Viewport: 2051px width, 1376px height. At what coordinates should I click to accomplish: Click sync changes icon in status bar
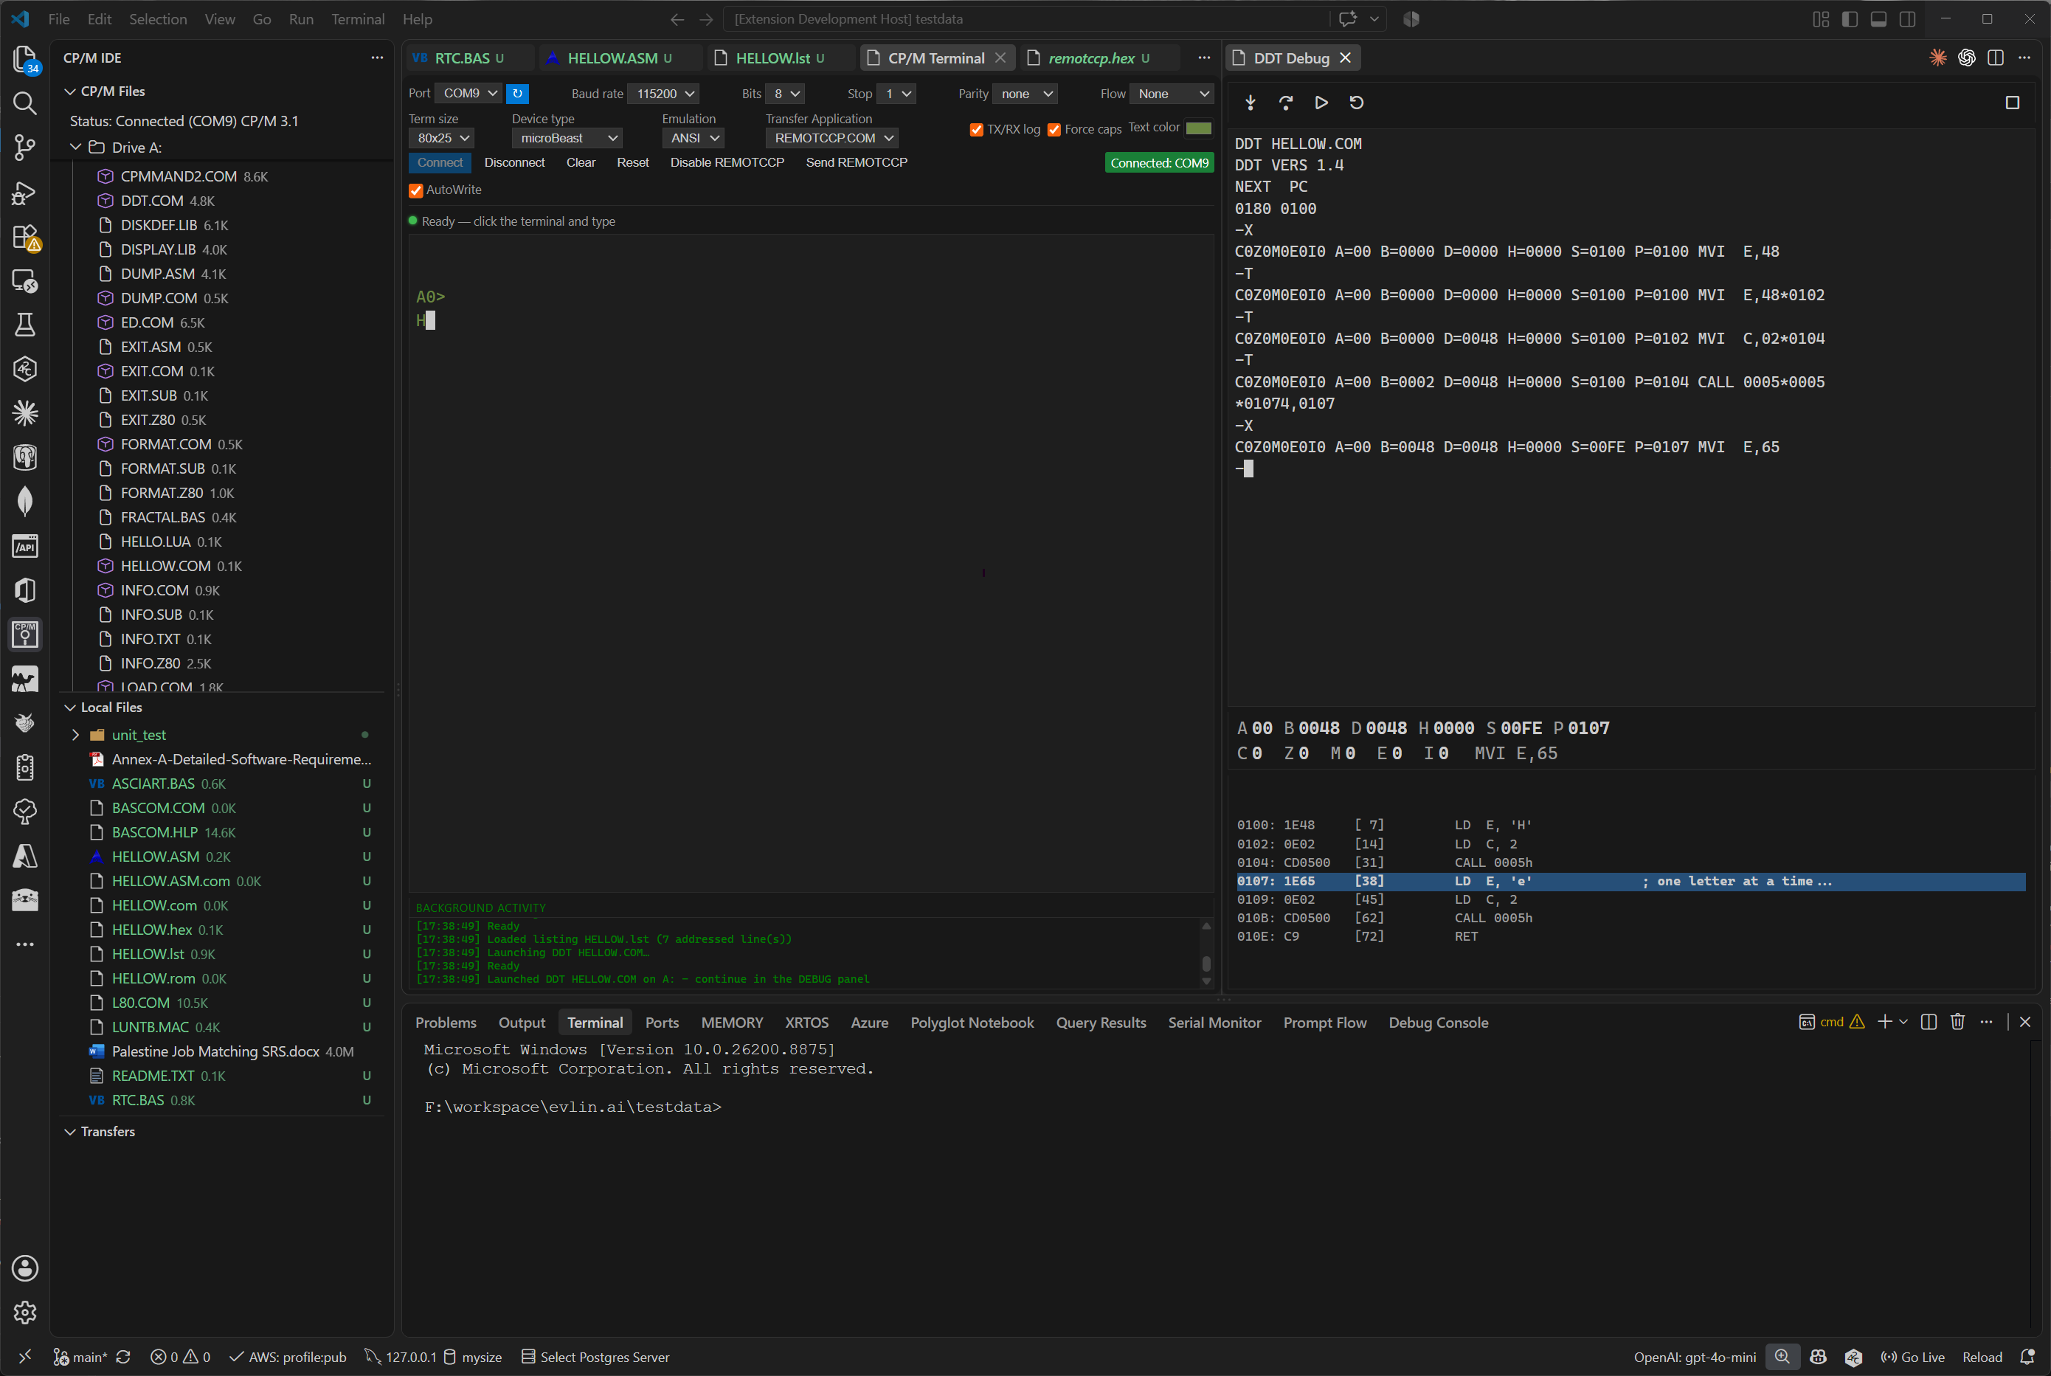pyautogui.click(x=124, y=1357)
